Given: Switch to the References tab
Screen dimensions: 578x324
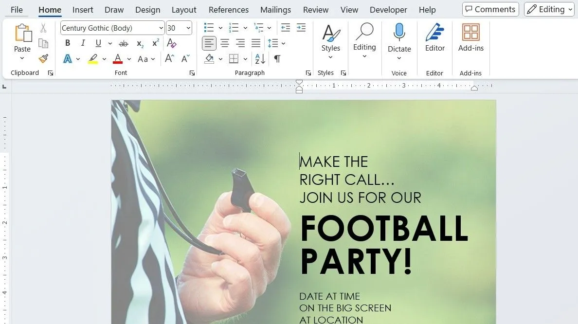Looking at the screenshot, I should 229,9.
